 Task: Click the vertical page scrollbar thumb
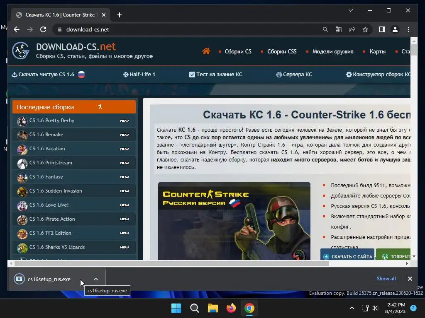click(414, 50)
